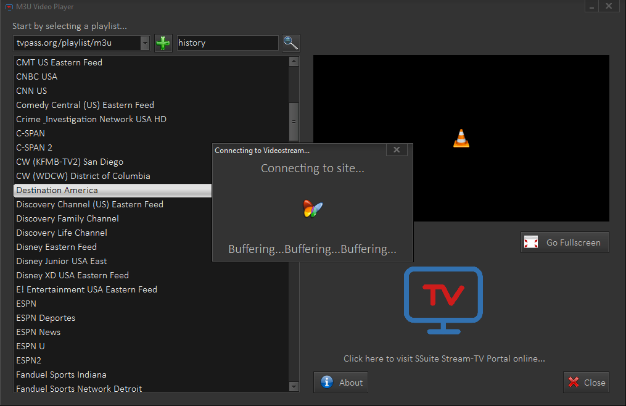The height and width of the screenshot is (406, 626).
Task: Click the M3U Video Player title bar icon
Action: pyautogui.click(x=7, y=7)
